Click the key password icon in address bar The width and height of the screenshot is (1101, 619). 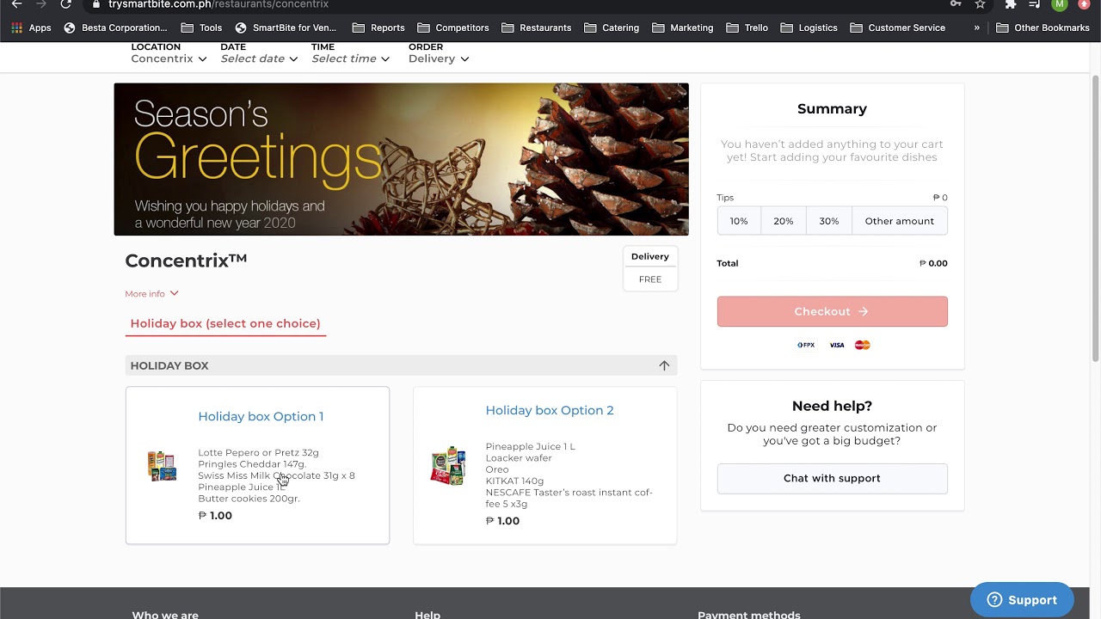956,4
